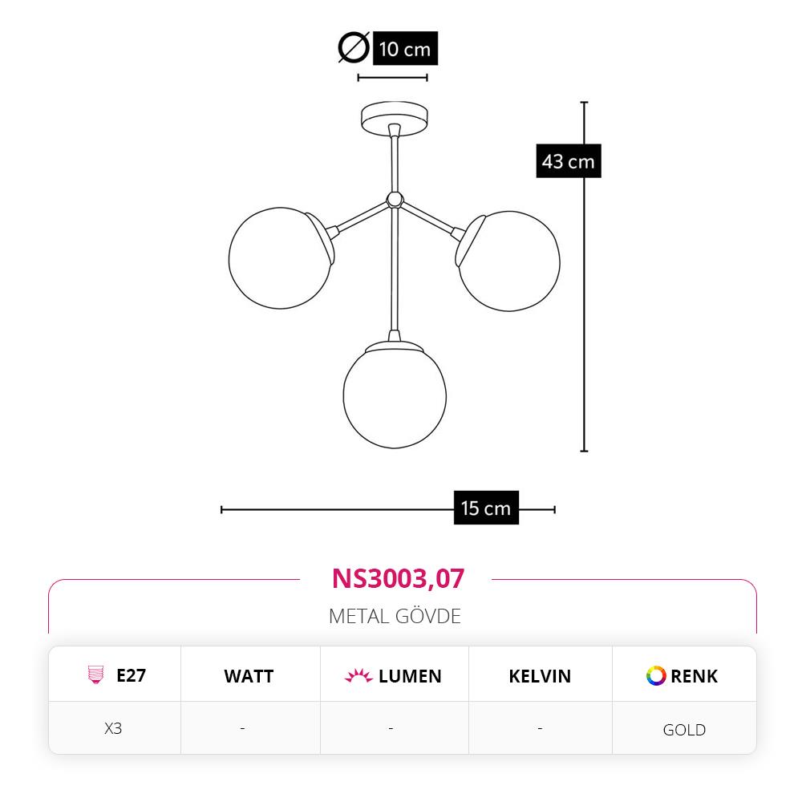The width and height of the screenshot is (802, 802).
Task: Click the METAL GÖVDE subtitle
Action: click(395, 616)
